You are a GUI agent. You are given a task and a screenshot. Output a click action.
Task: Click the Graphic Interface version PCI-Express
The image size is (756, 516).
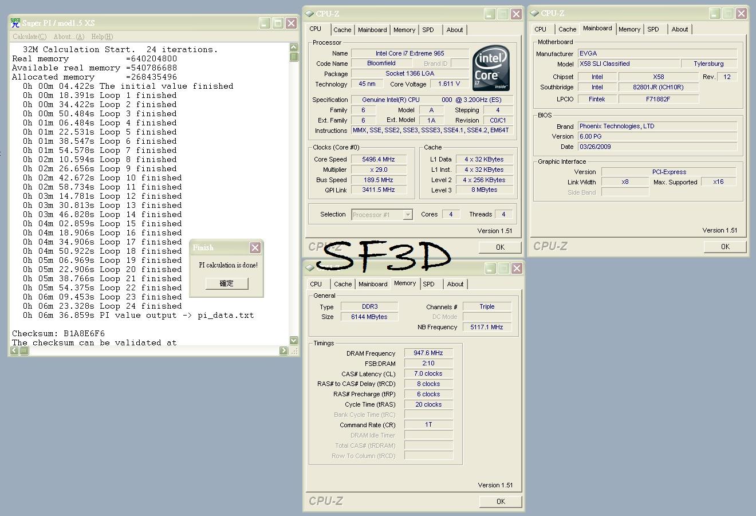pos(669,172)
